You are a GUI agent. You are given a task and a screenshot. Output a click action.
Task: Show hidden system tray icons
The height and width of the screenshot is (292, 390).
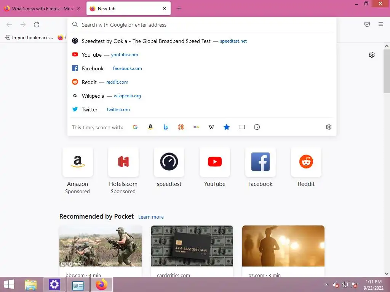[x=326, y=285]
